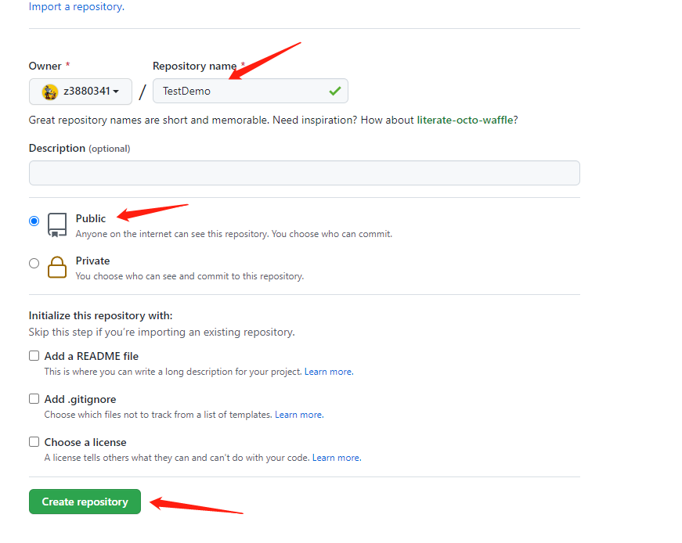Open the Import a repository link
The height and width of the screenshot is (543, 682).
tap(77, 6)
